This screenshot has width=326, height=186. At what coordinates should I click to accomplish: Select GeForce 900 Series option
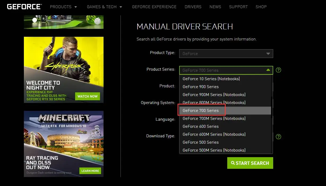click(225, 87)
